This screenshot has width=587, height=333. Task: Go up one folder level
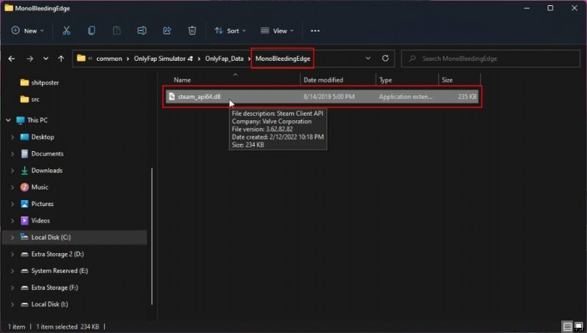point(61,59)
